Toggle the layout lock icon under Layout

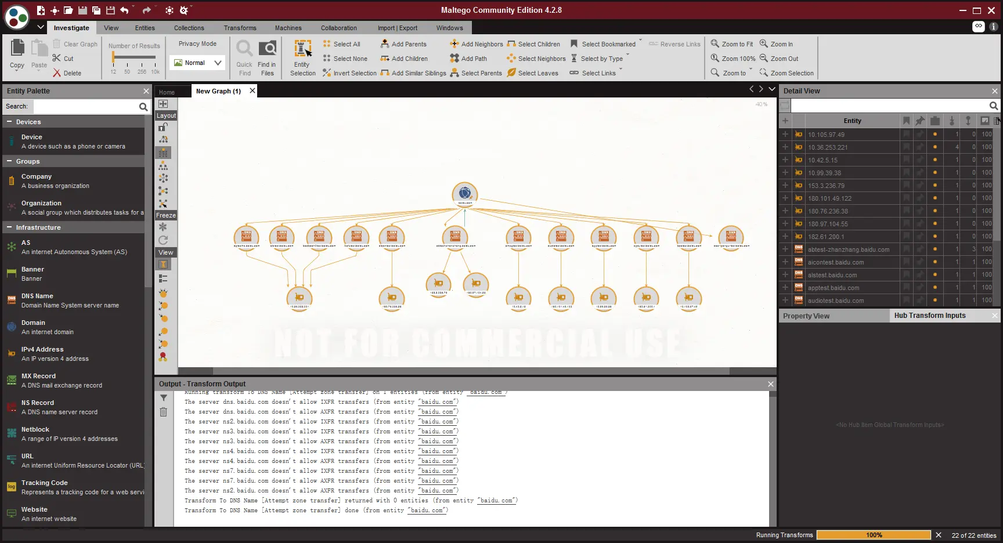tap(164, 127)
